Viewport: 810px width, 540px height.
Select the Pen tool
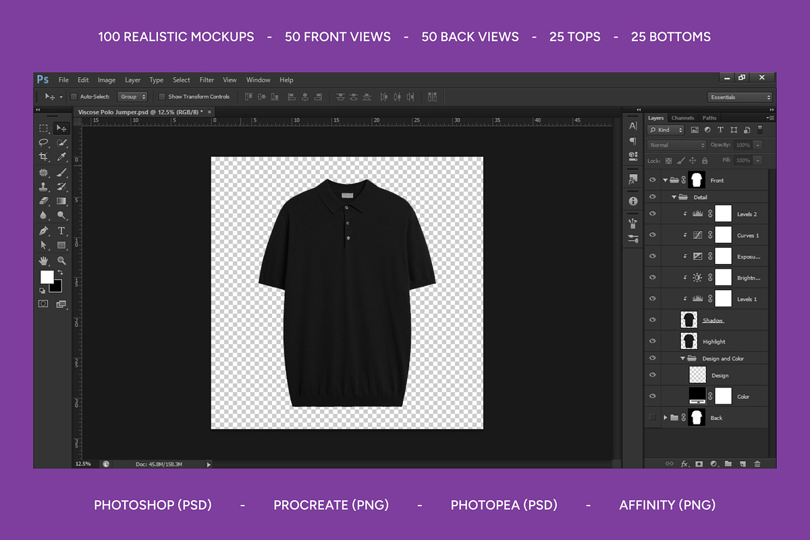click(x=43, y=232)
